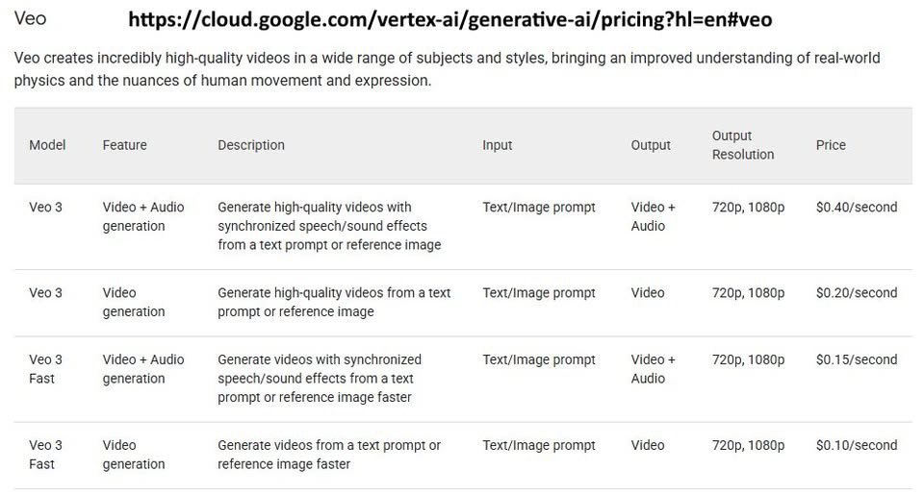924x495 pixels.
Task: Click the $0.20/second price cell
Action: [x=856, y=292]
